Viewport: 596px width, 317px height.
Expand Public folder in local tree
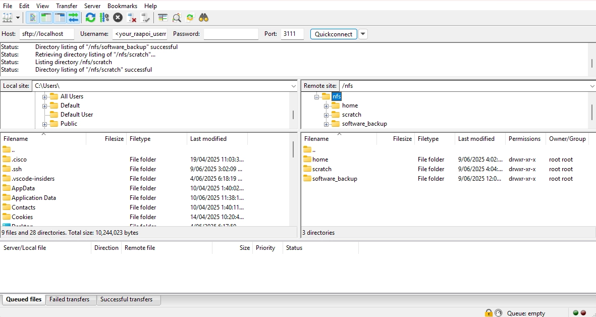[44, 124]
